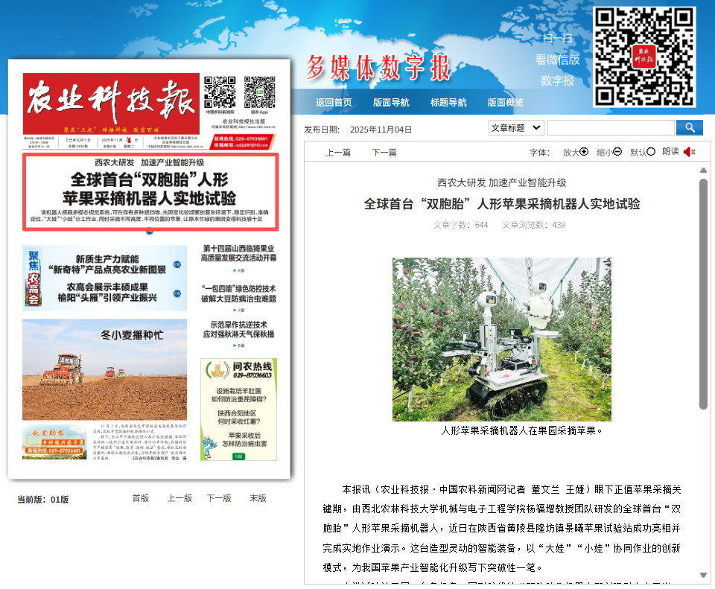Click the blue magnifier search button

pos(690,128)
